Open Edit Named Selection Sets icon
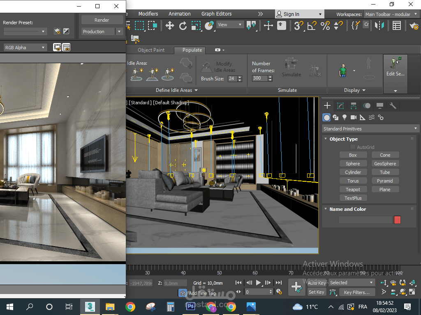The image size is (421, 315). pyautogui.click(x=356, y=26)
